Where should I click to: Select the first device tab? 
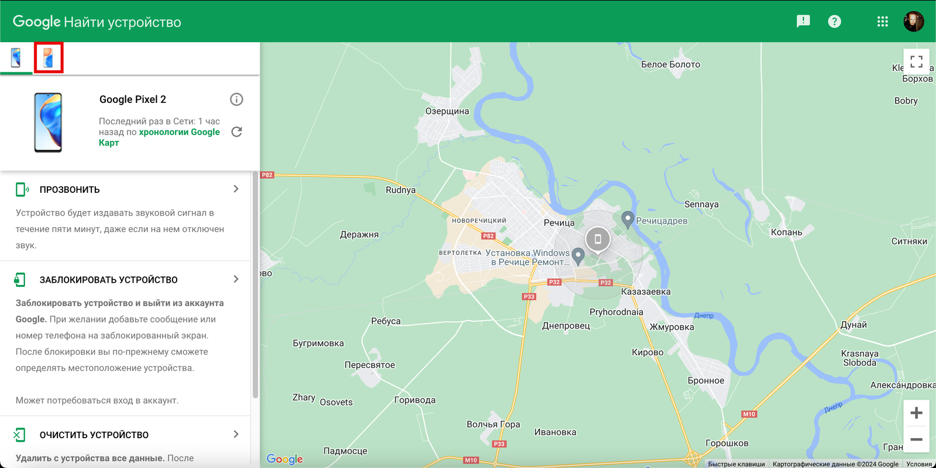[x=16, y=58]
